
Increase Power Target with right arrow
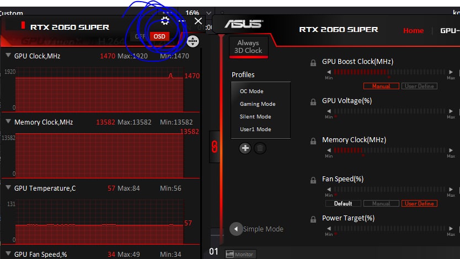451,228
